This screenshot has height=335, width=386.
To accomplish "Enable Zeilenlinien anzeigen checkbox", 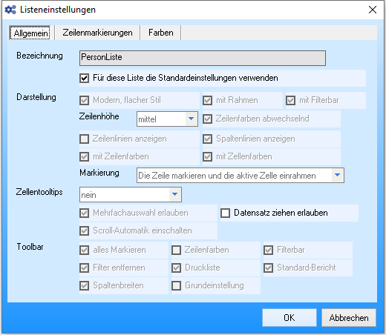I will pos(85,139).
